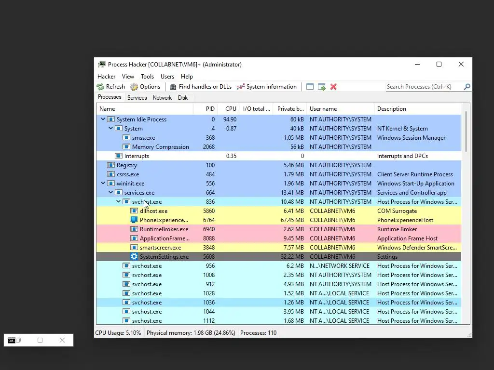
Task: Click CPU Usage status bar entry
Action: (118, 333)
